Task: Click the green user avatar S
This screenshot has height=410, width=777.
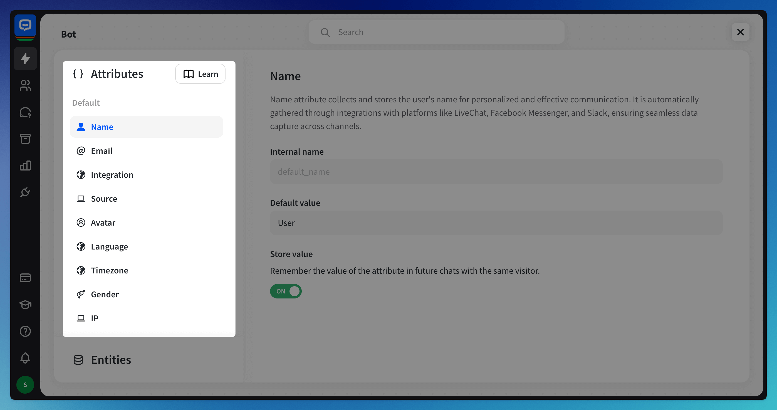Action: click(25, 385)
